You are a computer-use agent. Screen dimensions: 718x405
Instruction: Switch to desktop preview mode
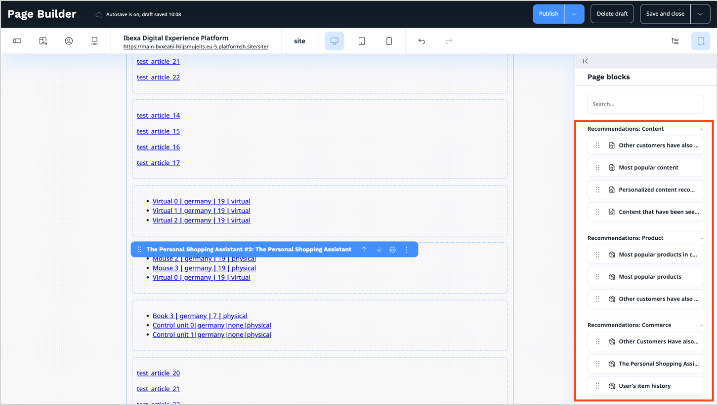[334, 41]
